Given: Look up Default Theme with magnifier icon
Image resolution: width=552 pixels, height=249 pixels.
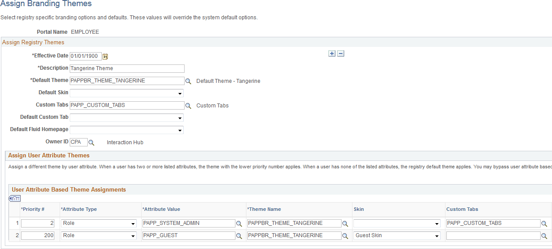Looking at the screenshot, I should [188, 81].
